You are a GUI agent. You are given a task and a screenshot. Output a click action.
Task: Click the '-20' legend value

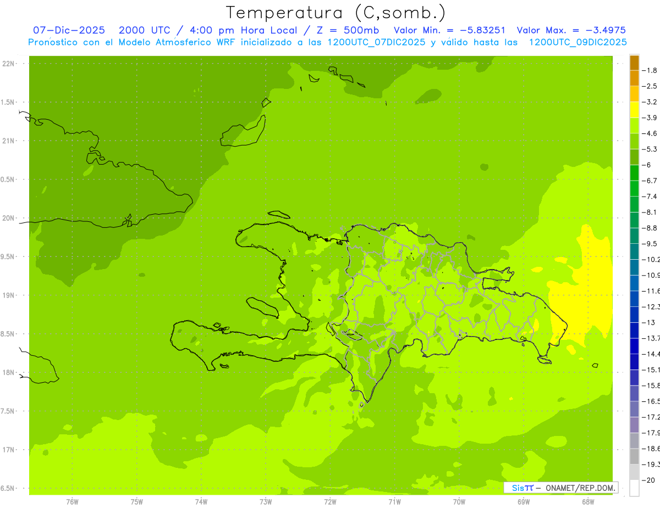(649, 480)
